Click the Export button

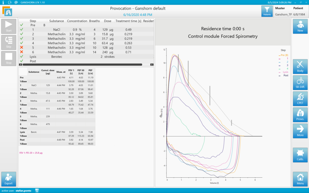8,179
